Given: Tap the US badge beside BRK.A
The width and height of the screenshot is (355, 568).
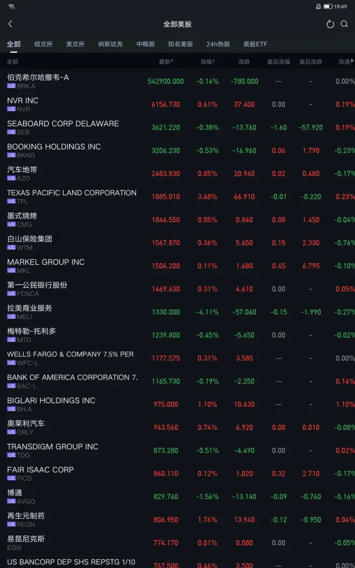Looking at the screenshot, I should (11, 86).
